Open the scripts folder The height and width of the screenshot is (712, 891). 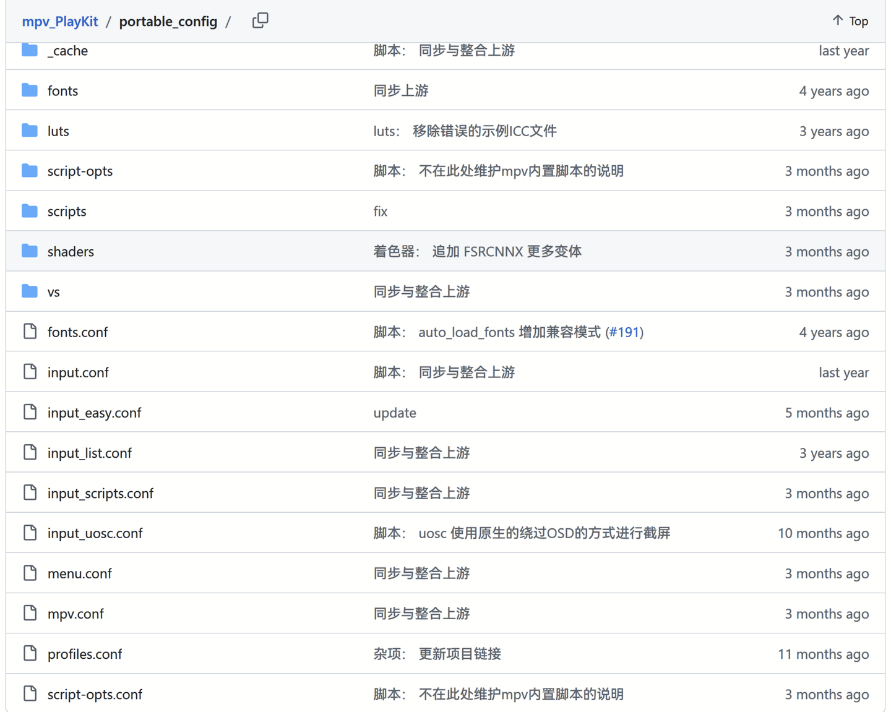coord(67,212)
